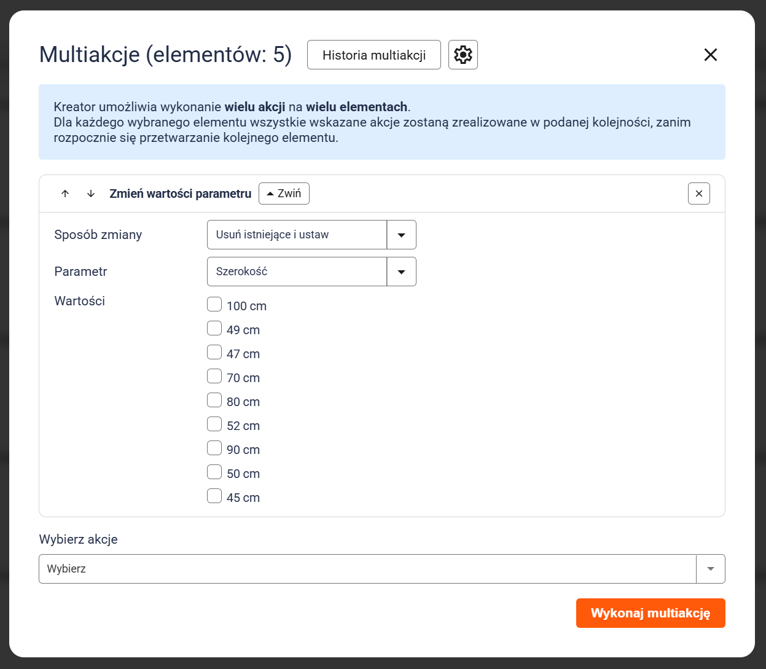Tick the 50 cm checkbox

(214, 472)
